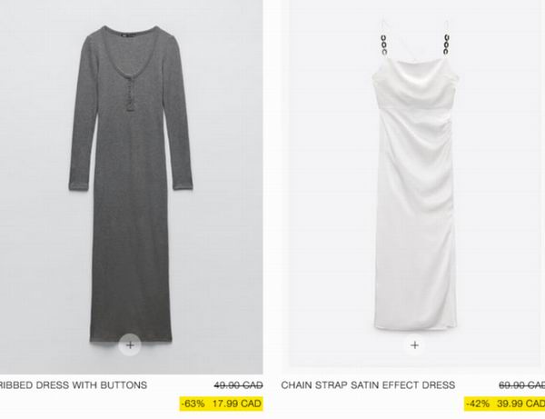Viewport: 545px width, 419px height.
Task: Click the crossed-out 69.90 CAD price
Action: (521, 385)
